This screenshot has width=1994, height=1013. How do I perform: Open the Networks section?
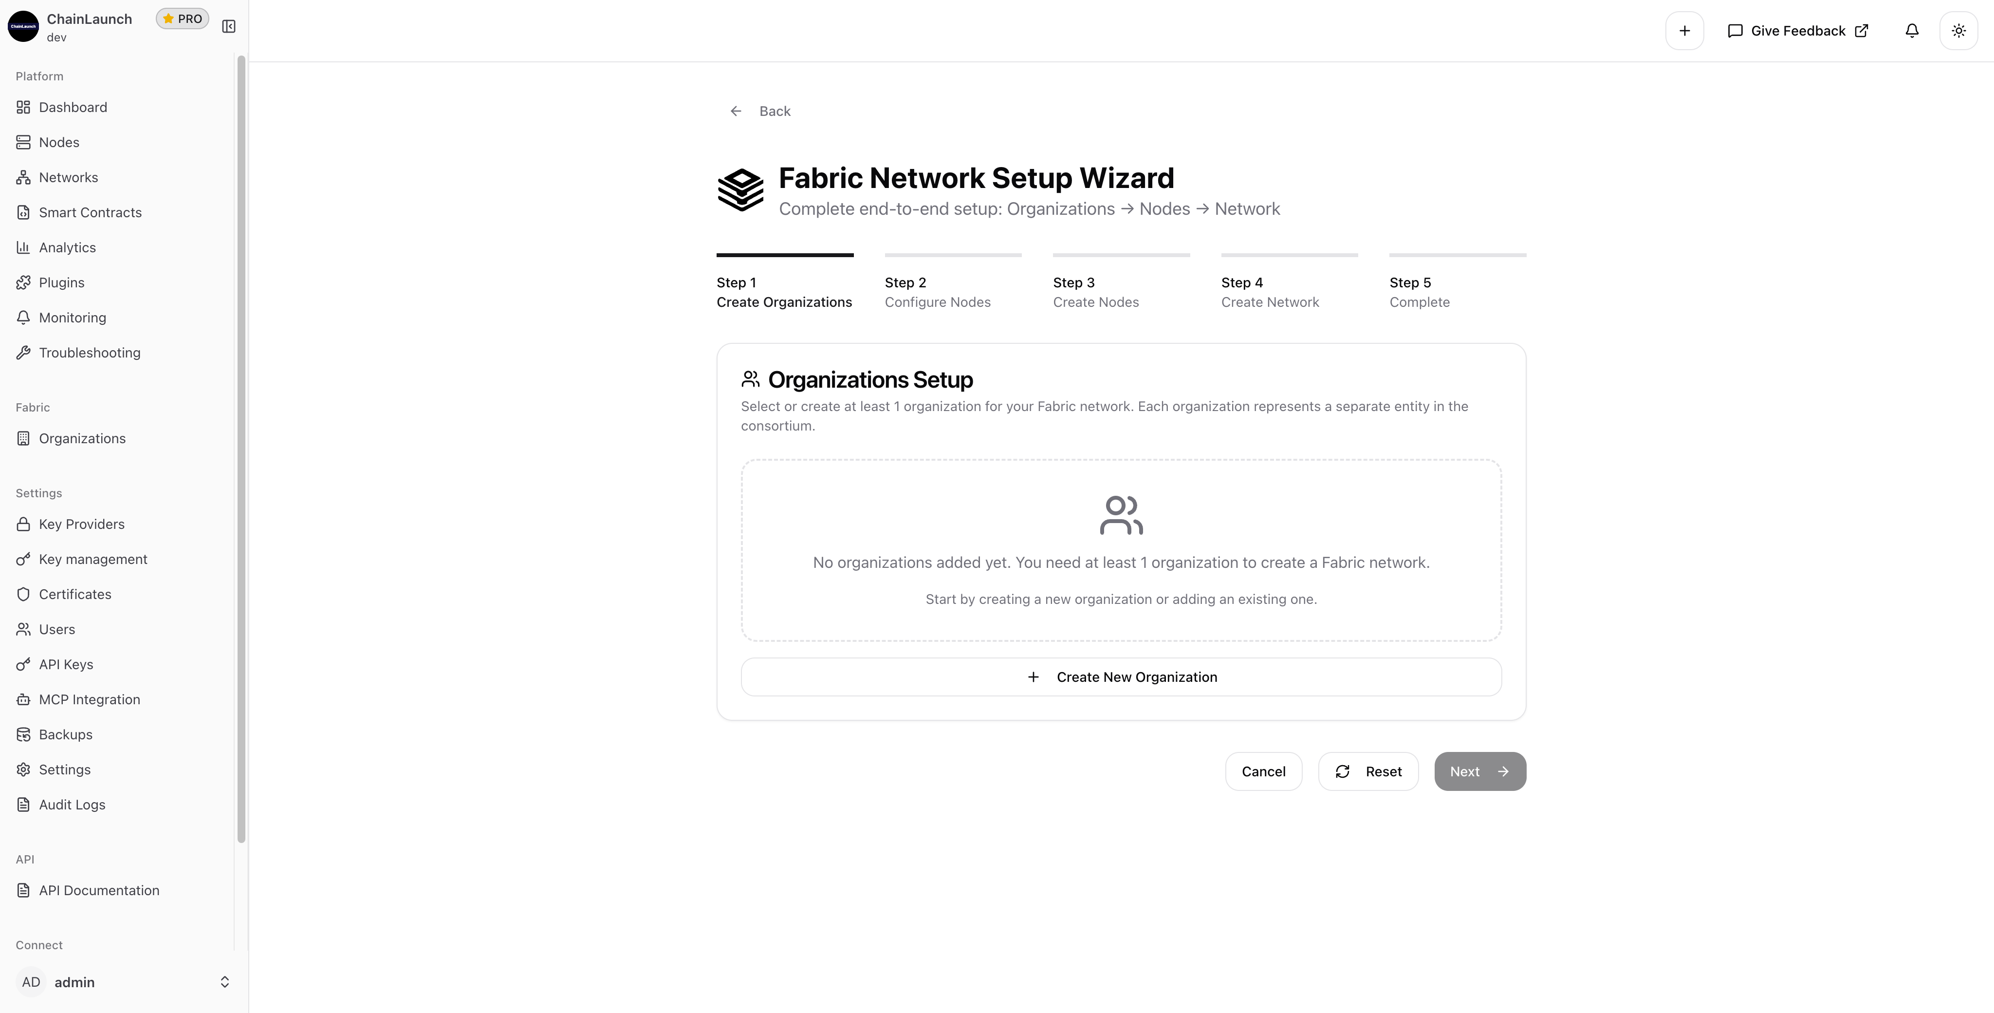coord(68,177)
